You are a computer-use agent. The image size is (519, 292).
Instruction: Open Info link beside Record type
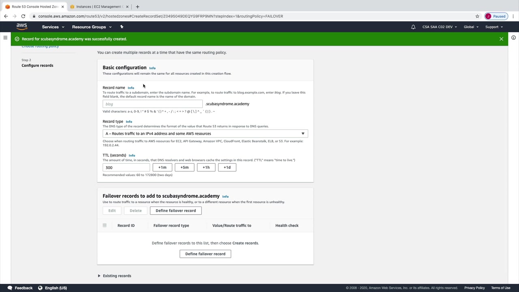click(x=129, y=122)
